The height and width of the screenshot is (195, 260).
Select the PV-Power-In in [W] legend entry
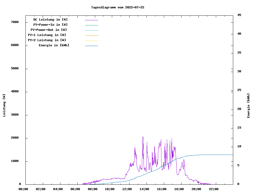tap(50, 25)
